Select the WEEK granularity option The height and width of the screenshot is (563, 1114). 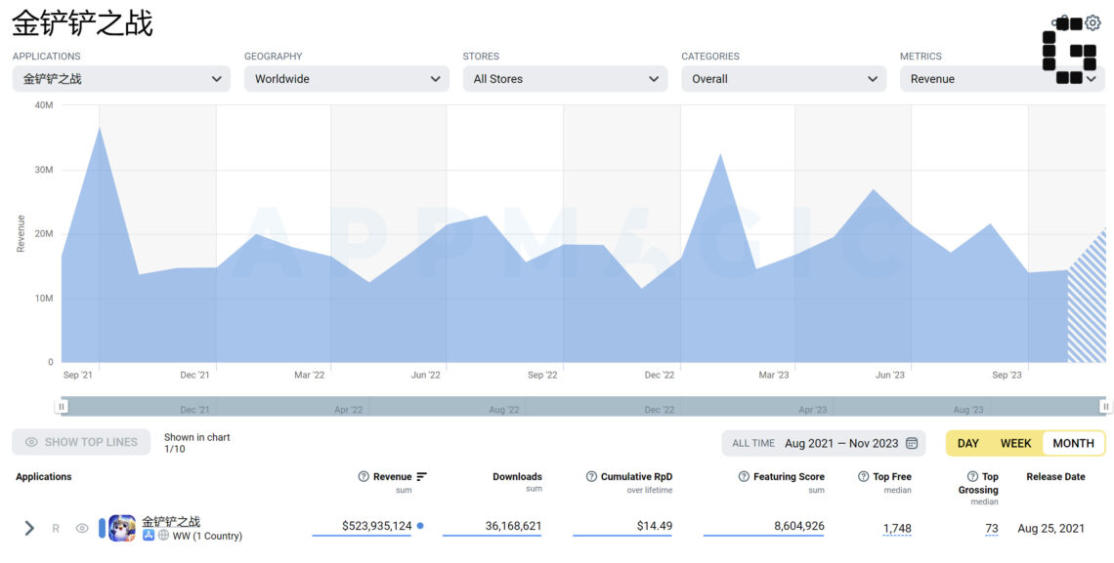(x=1016, y=443)
